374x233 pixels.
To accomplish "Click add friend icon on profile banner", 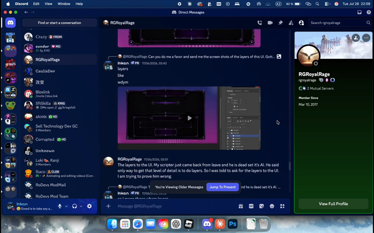I will [356, 38].
